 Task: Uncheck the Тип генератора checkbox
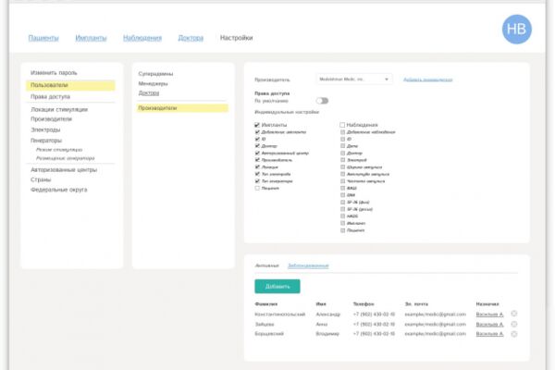click(257, 181)
